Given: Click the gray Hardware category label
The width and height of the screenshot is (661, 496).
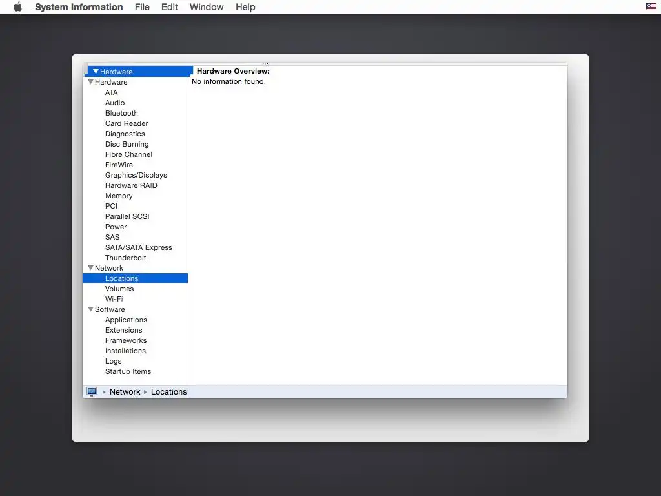Looking at the screenshot, I should pyautogui.click(x=111, y=82).
